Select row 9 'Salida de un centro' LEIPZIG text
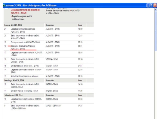The height and width of the screenshot is (119, 159). click(25, 107)
